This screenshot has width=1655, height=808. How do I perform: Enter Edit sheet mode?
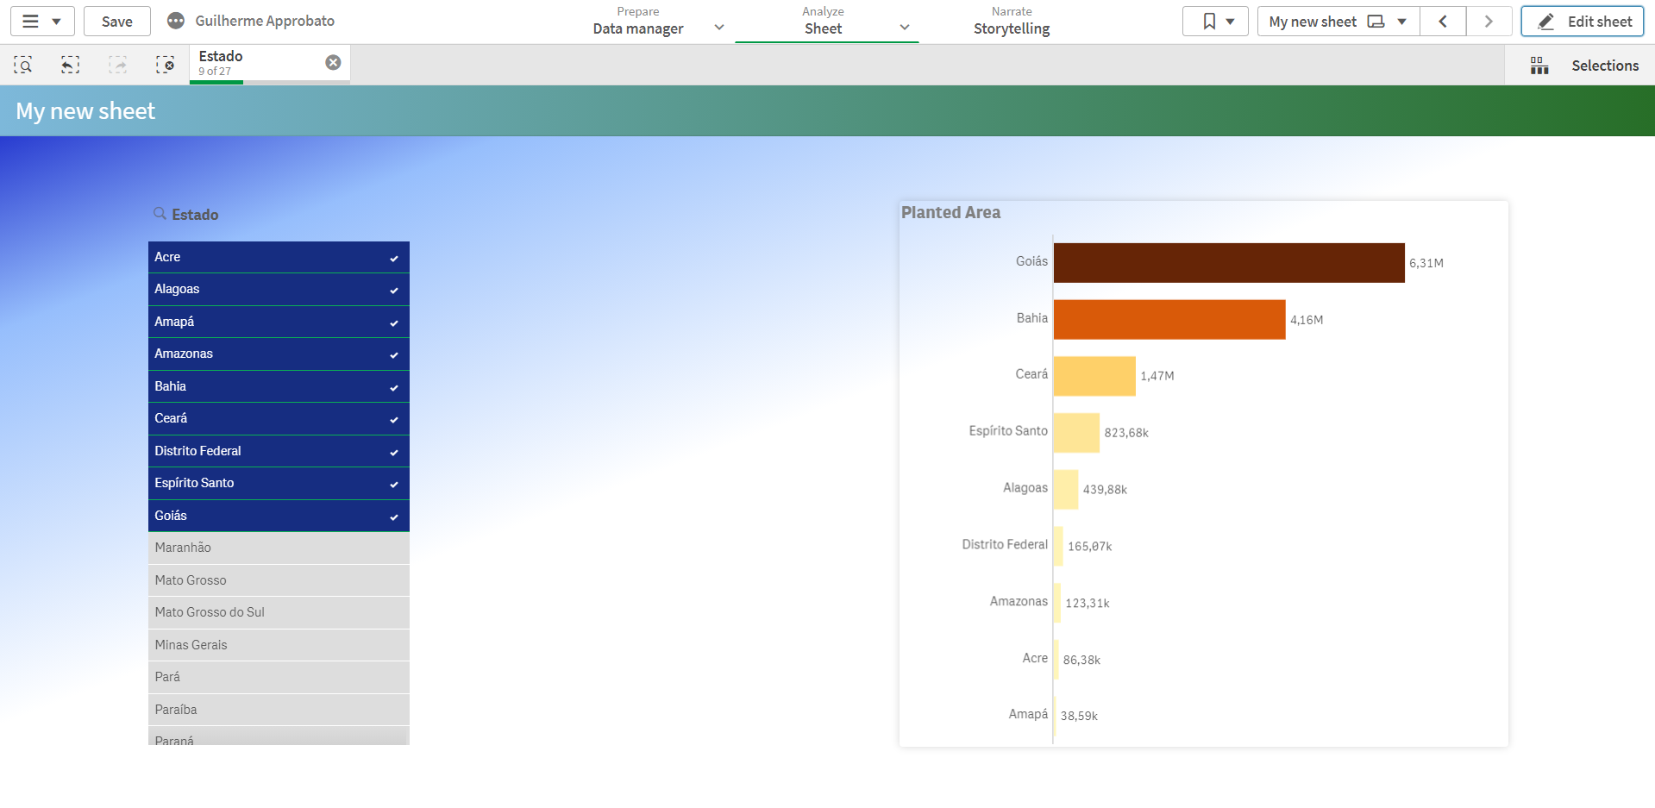point(1582,21)
